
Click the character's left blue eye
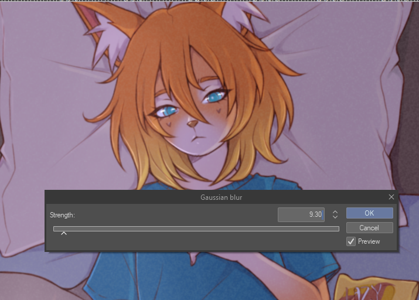point(167,111)
